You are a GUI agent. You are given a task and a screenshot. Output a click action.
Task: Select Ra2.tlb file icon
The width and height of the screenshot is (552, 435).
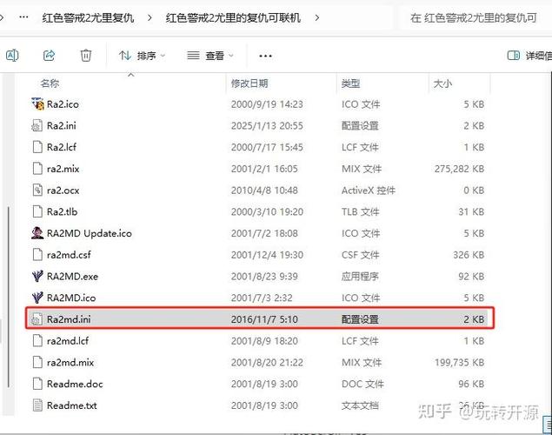pyautogui.click(x=37, y=211)
